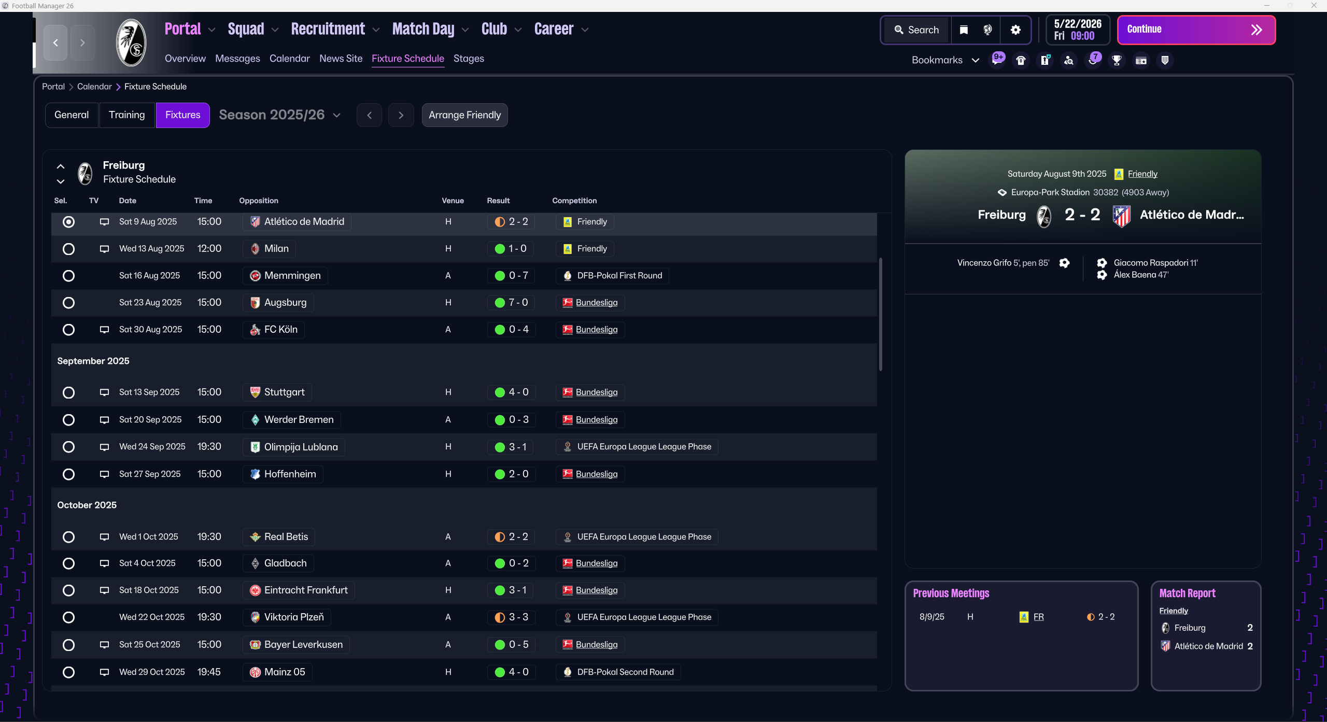Open the club shield bookmark icon
Screen dimensions: 1327x722
1165,61
